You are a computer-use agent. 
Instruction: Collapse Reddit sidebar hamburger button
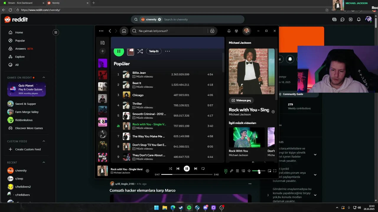point(56,32)
